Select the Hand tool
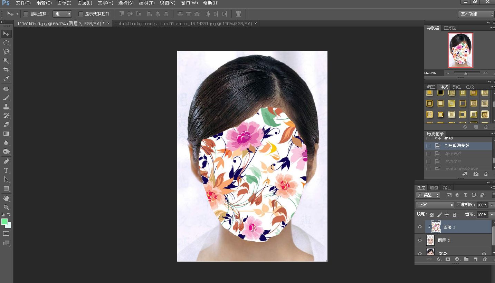Screen dimensions: 495x283 (x=6, y=198)
